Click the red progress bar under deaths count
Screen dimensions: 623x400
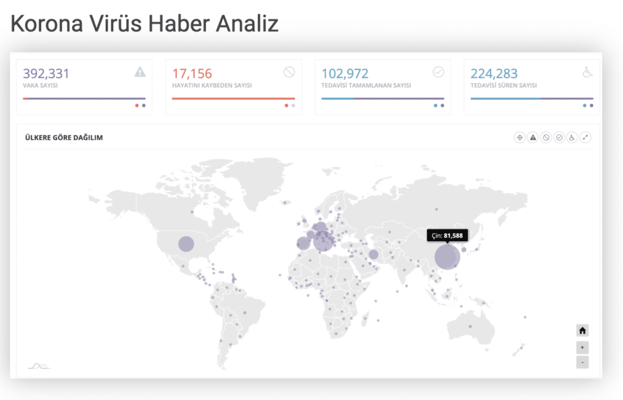[x=233, y=99]
